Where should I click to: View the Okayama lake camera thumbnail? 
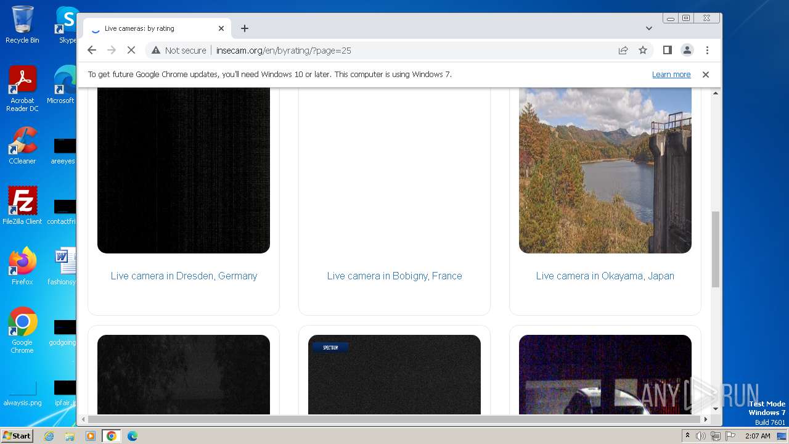point(605,170)
